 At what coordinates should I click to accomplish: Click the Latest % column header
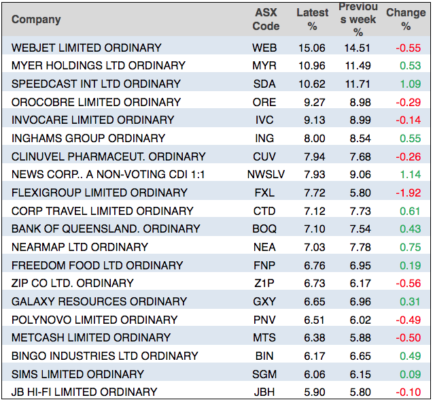click(312, 20)
